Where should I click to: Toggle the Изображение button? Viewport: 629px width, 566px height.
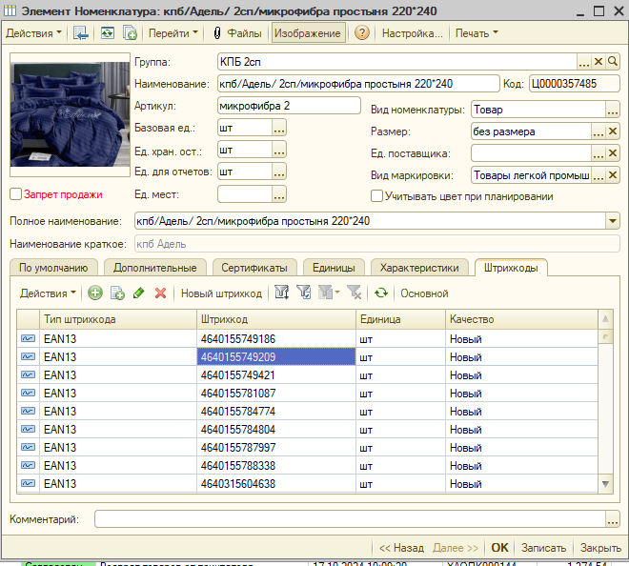308,33
